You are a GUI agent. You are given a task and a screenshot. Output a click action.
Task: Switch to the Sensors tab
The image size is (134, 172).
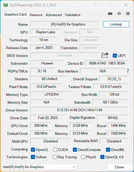point(36,15)
